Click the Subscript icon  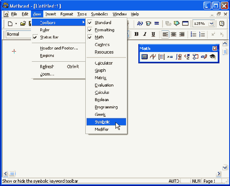pyautogui.click(x=222, y=34)
